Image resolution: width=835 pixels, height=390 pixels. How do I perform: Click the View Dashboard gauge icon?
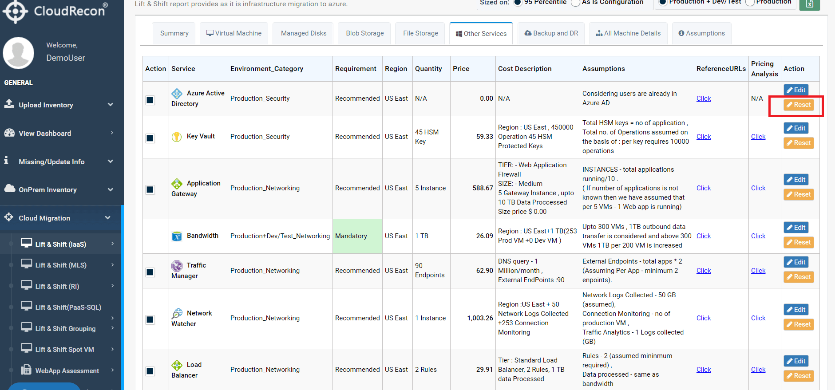9,133
